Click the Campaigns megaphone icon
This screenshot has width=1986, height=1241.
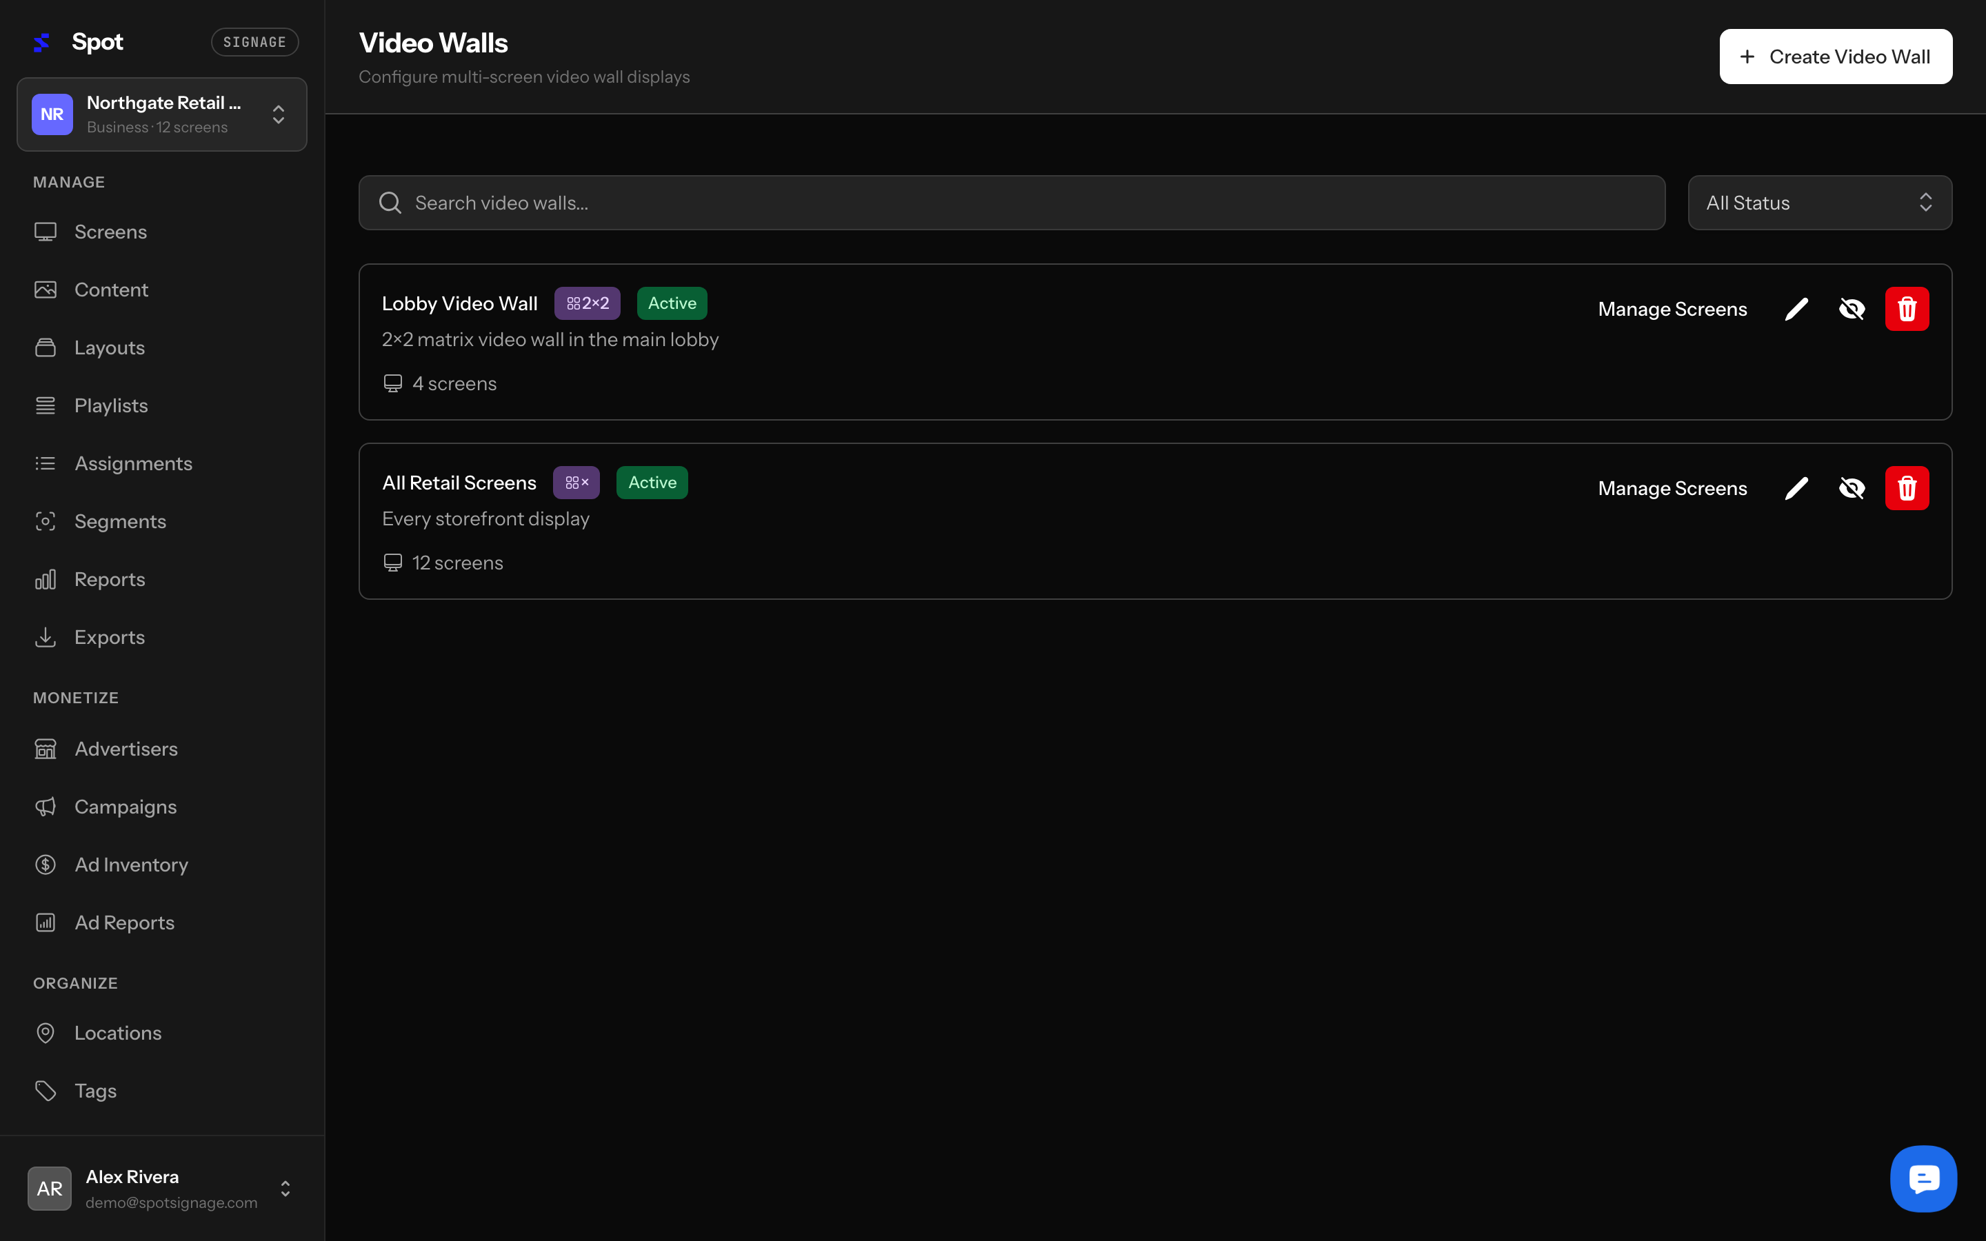(x=45, y=807)
